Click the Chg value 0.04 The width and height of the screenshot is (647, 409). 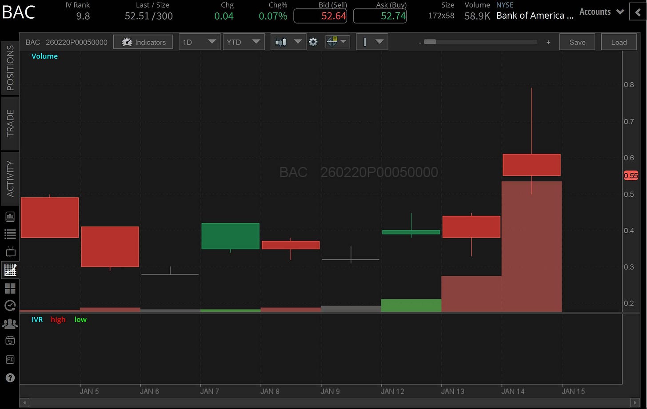tap(224, 16)
